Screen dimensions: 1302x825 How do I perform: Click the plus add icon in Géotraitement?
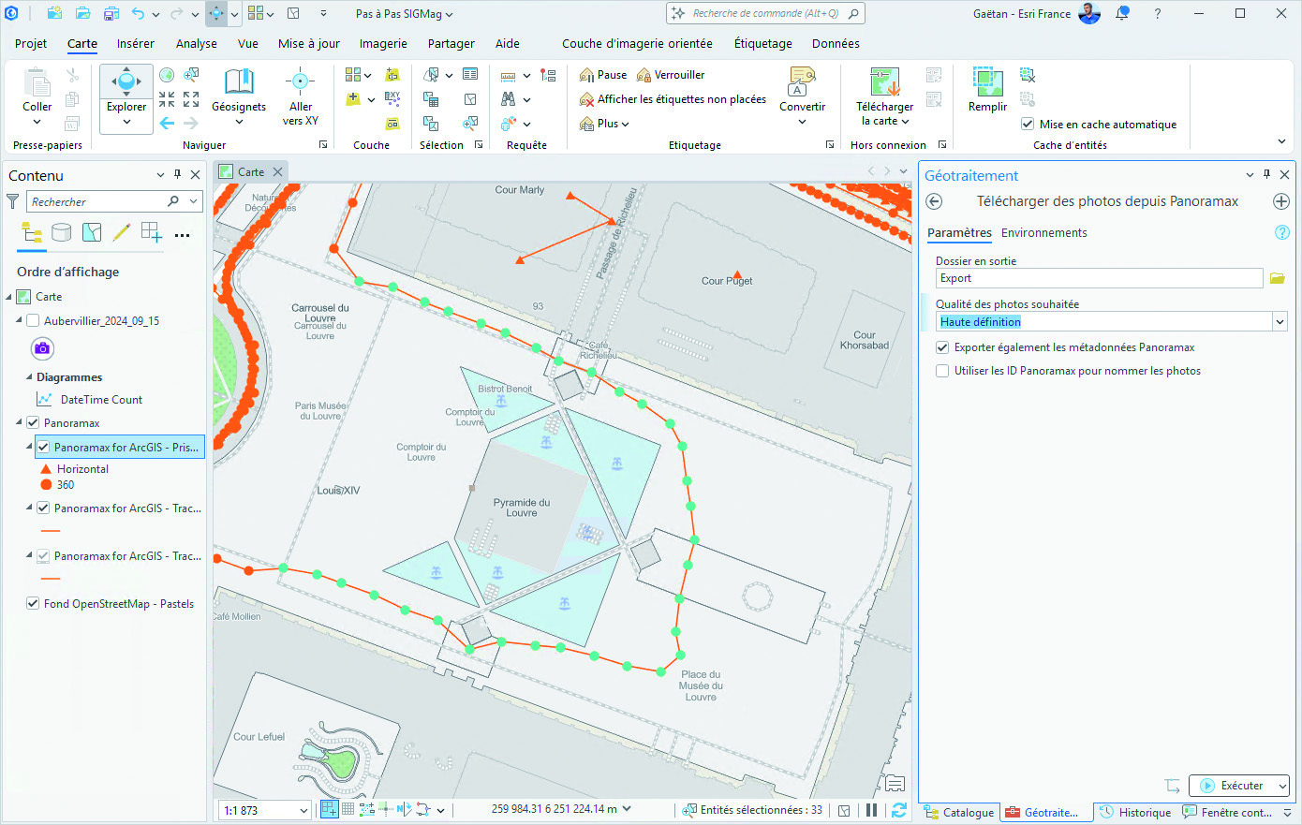tap(1281, 201)
